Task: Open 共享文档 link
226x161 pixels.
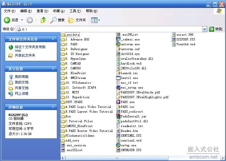Action: click(21, 88)
